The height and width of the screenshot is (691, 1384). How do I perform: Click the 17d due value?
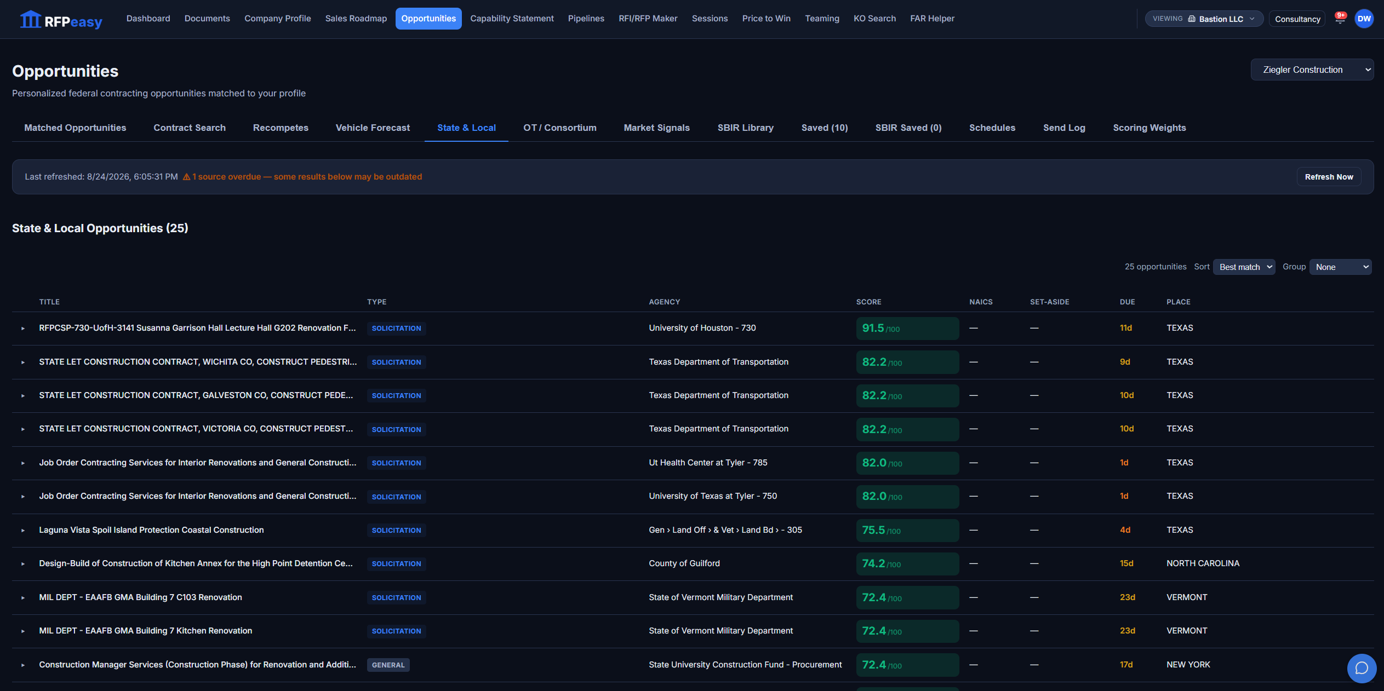(x=1126, y=665)
